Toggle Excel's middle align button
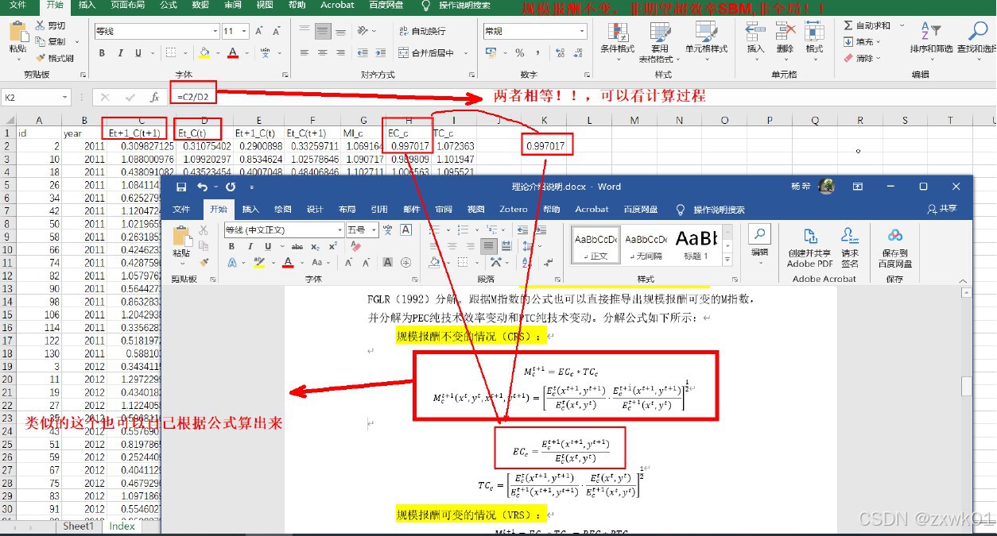The width and height of the screenshot is (997, 536). pos(322,31)
